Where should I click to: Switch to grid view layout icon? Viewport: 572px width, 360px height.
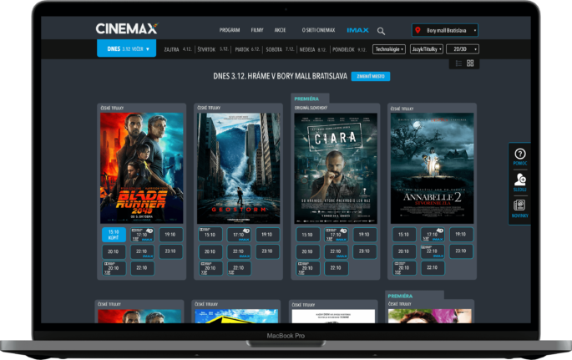pyautogui.click(x=470, y=63)
